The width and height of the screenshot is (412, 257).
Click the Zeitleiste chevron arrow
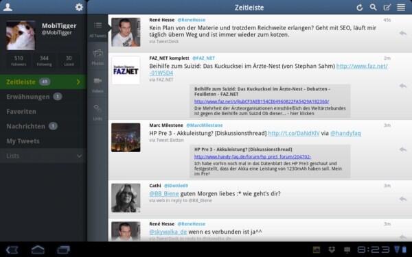[x=78, y=82]
